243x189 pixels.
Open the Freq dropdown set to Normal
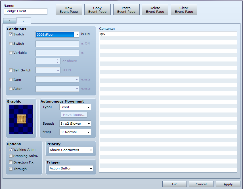[x=75, y=132]
